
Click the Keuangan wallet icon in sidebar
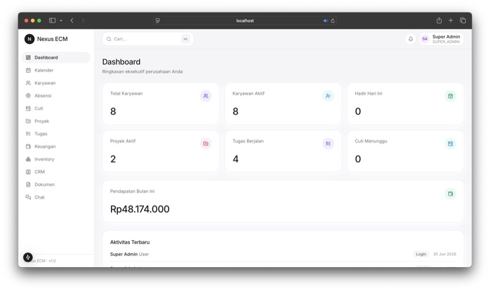pos(28,146)
